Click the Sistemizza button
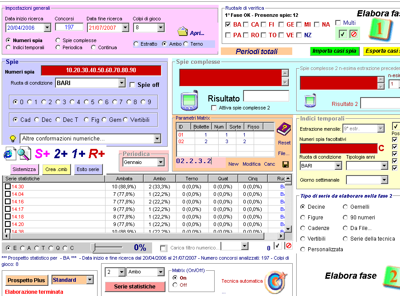 [24, 169]
